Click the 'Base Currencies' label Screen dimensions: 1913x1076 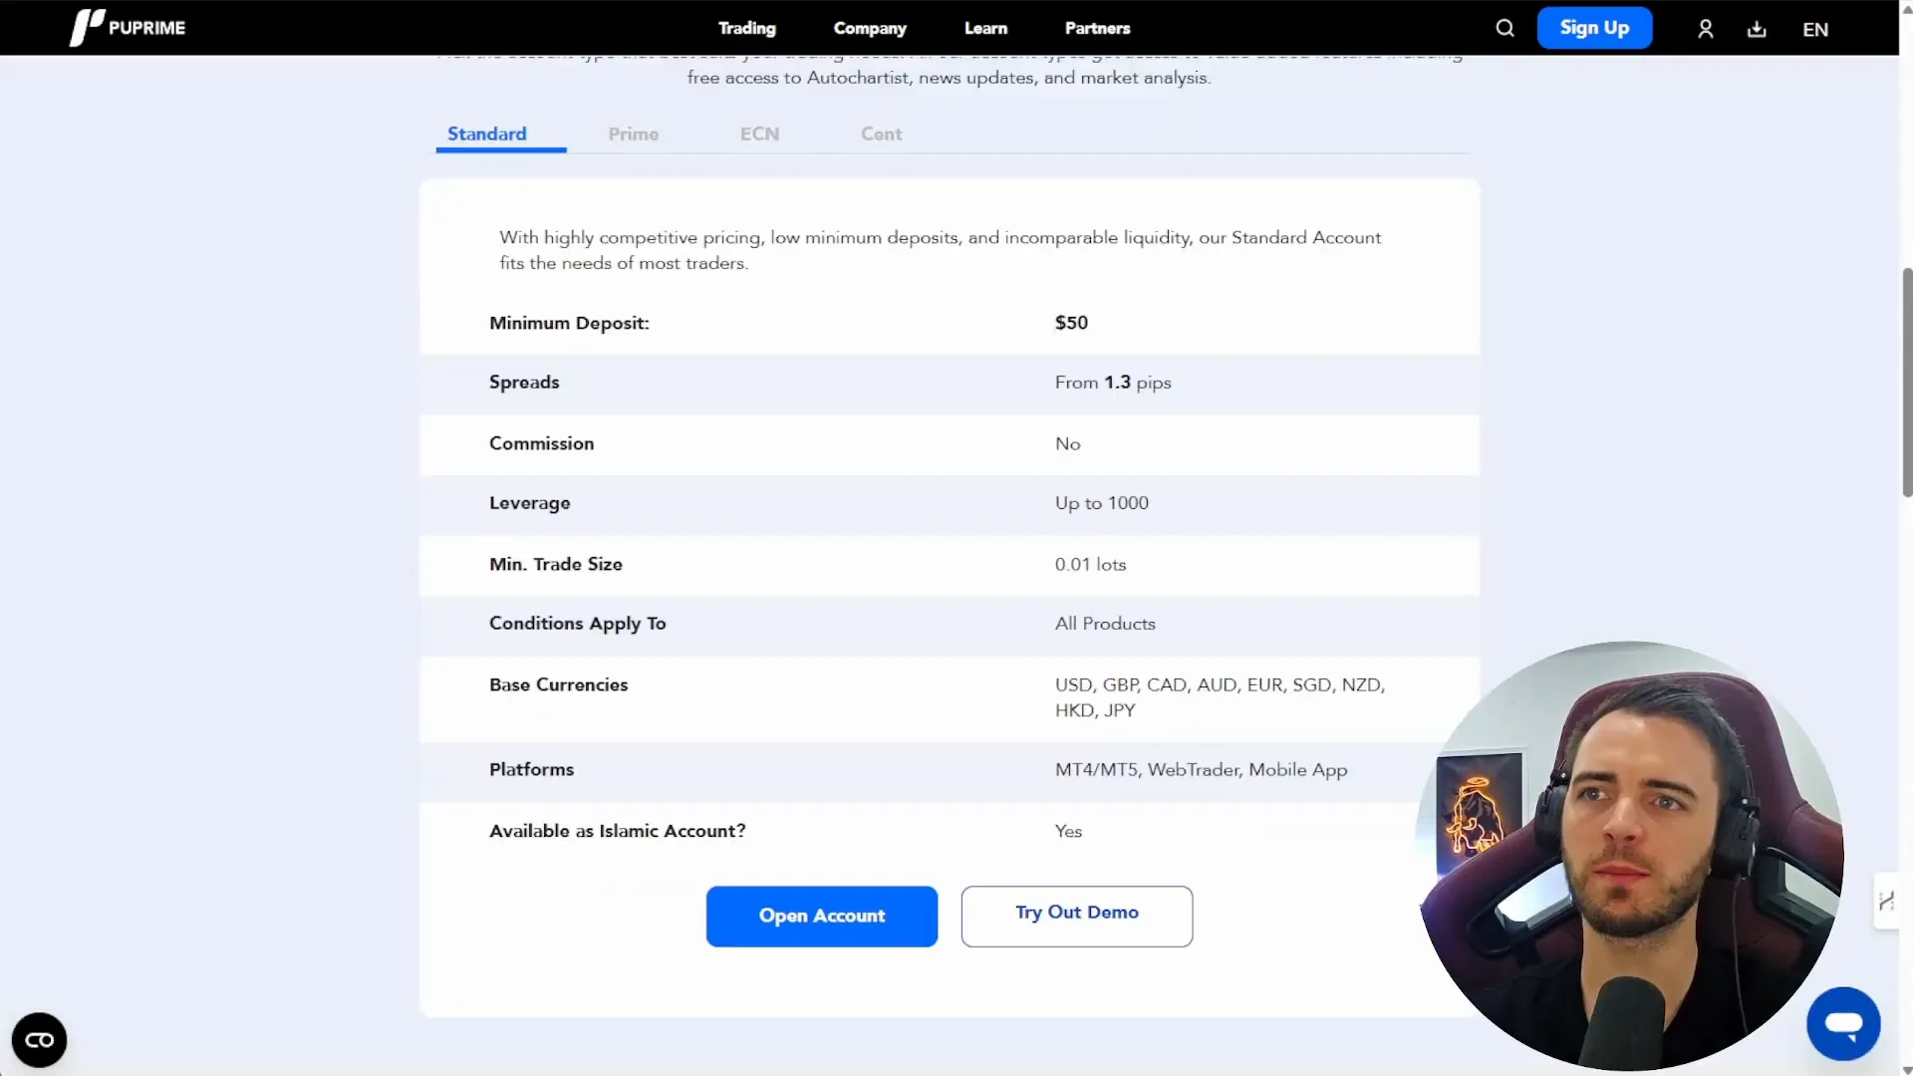[x=558, y=684]
